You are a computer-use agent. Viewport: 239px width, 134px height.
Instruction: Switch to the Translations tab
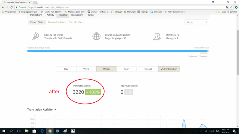click(36, 15)
